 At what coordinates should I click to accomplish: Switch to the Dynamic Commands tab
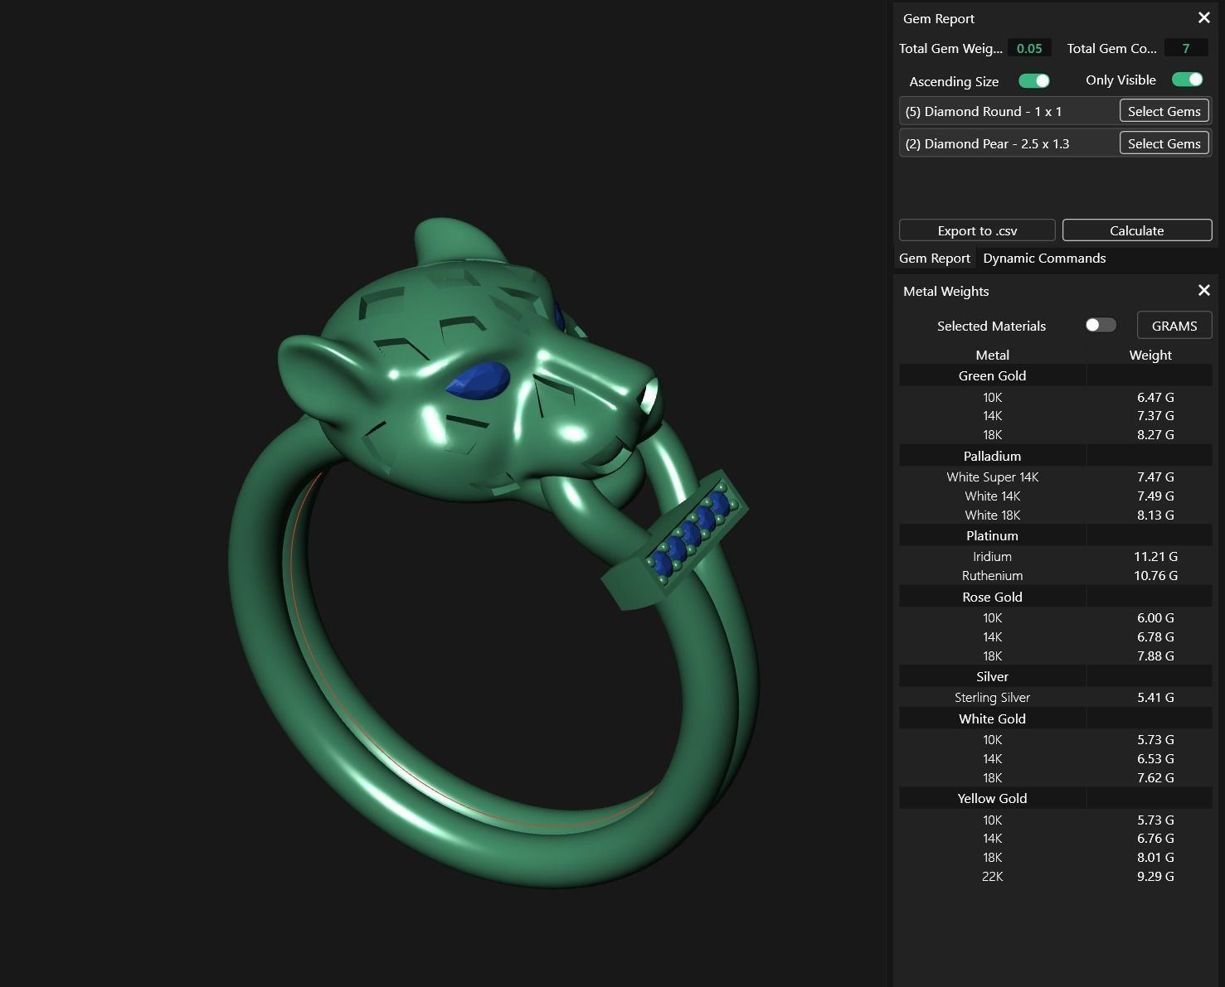1044,258
